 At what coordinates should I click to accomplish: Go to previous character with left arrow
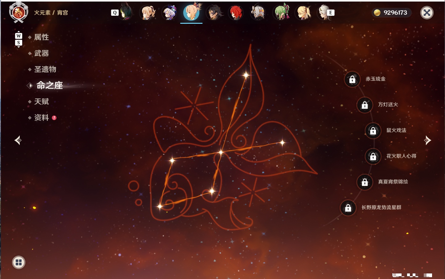[18, 140]
